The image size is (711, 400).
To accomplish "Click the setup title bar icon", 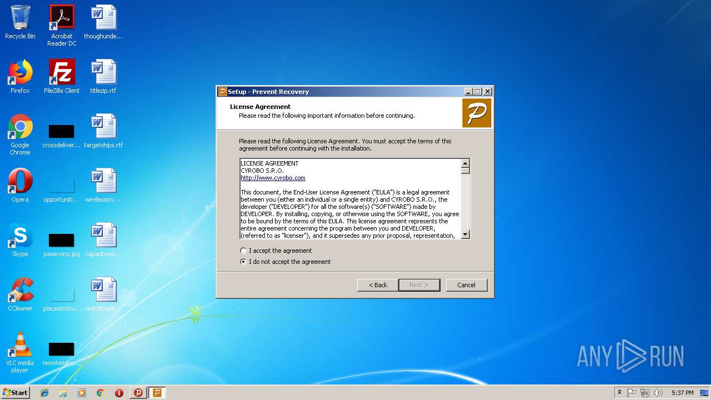I will click(x=223, y=92).
